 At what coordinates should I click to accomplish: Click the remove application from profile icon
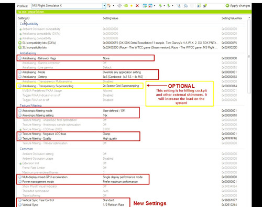pyautogui.click(x=150, y=6)
